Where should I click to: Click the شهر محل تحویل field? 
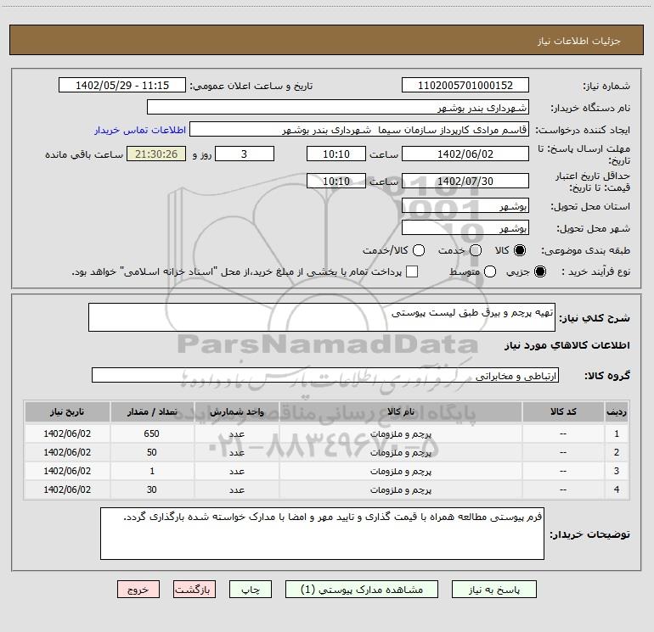tap(465, 228)
